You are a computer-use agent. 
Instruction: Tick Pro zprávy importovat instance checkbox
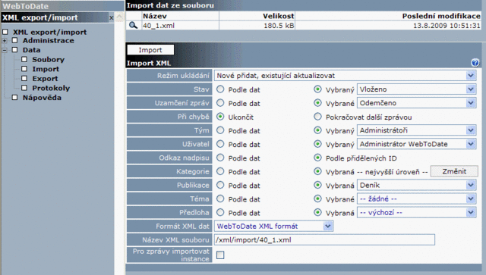(x=220, y=255)
